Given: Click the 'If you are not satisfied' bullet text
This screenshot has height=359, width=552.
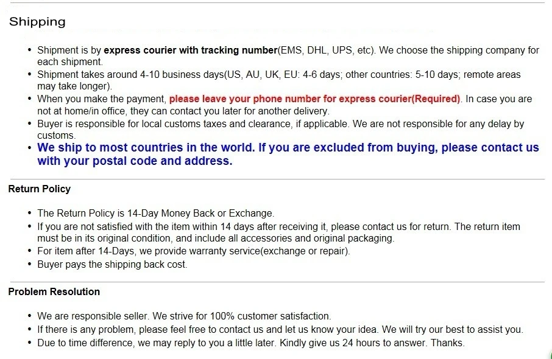Looking at the screenshot, I should pyautogui.click(x=278, y=232).
